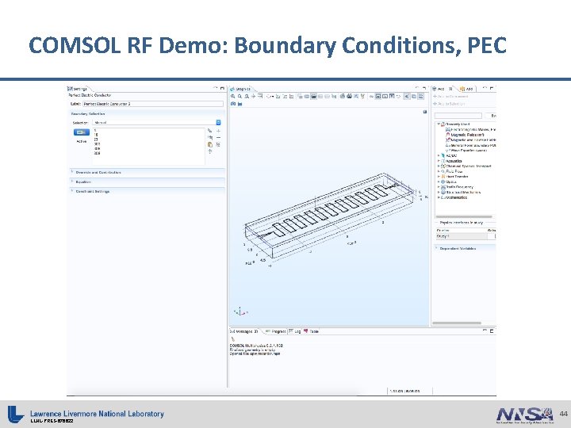This screenshot has width=571, height=428.
Task: Open the Messages tab
Action: tap(244, 331)
